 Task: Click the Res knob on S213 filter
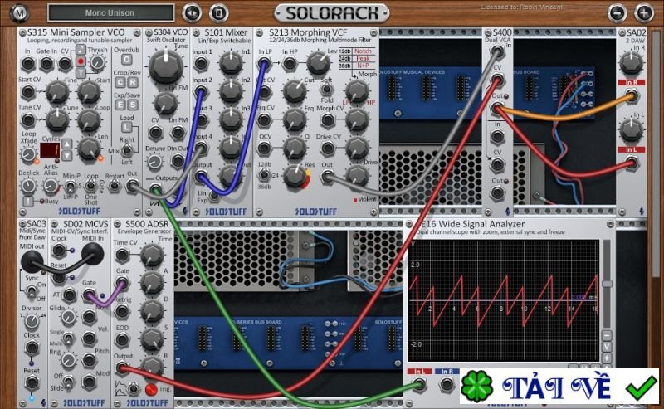pyautogui.click(x=295, y=177)
